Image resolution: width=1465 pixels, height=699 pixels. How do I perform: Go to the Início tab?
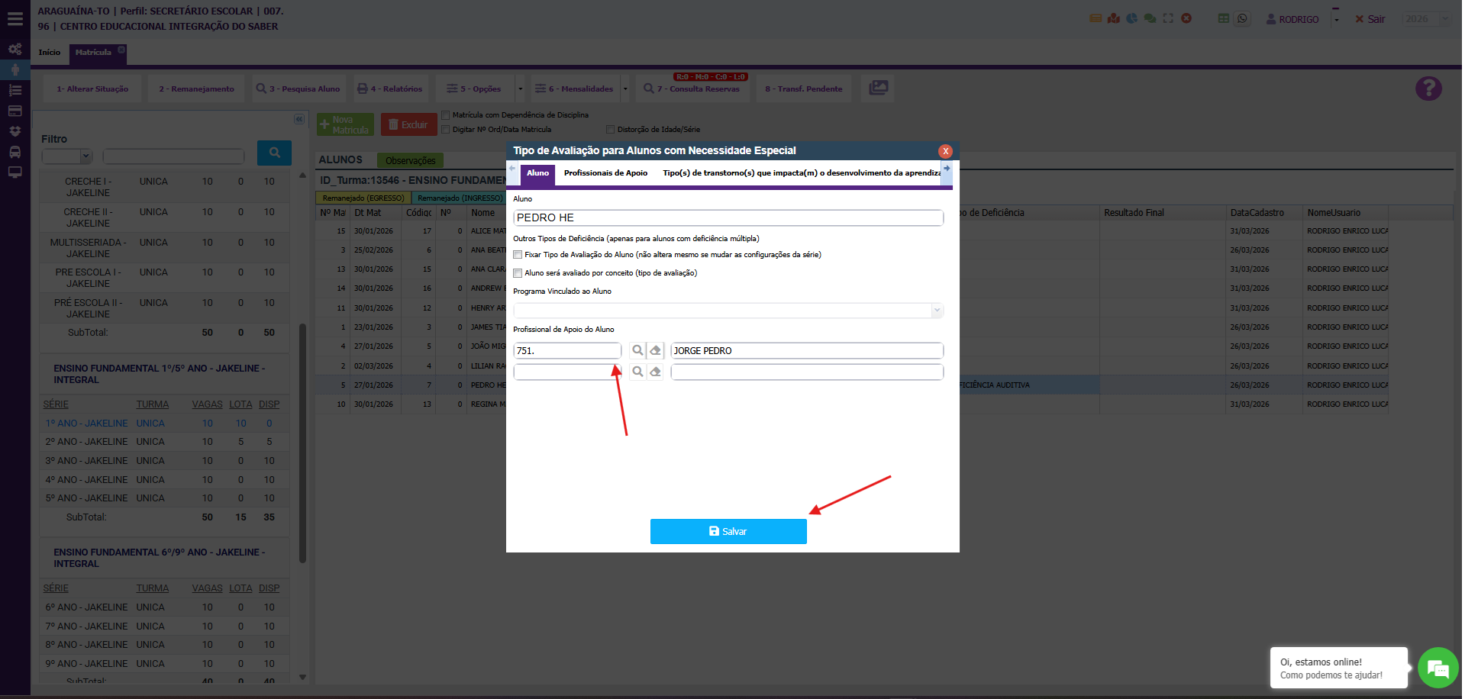pos(50,53)
